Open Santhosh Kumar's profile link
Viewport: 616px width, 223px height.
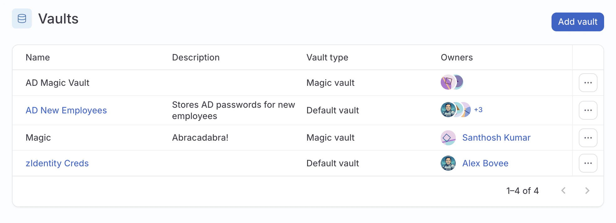[x=496, y=137]
